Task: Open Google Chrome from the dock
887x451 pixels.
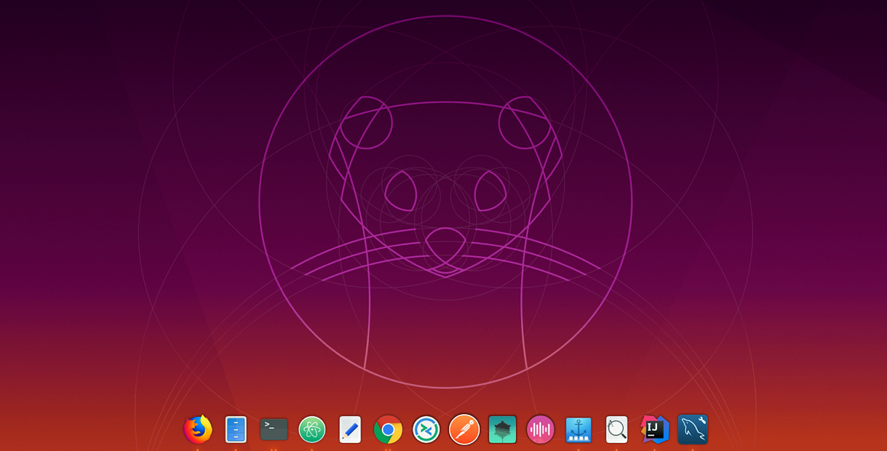Action: point(388,429)
